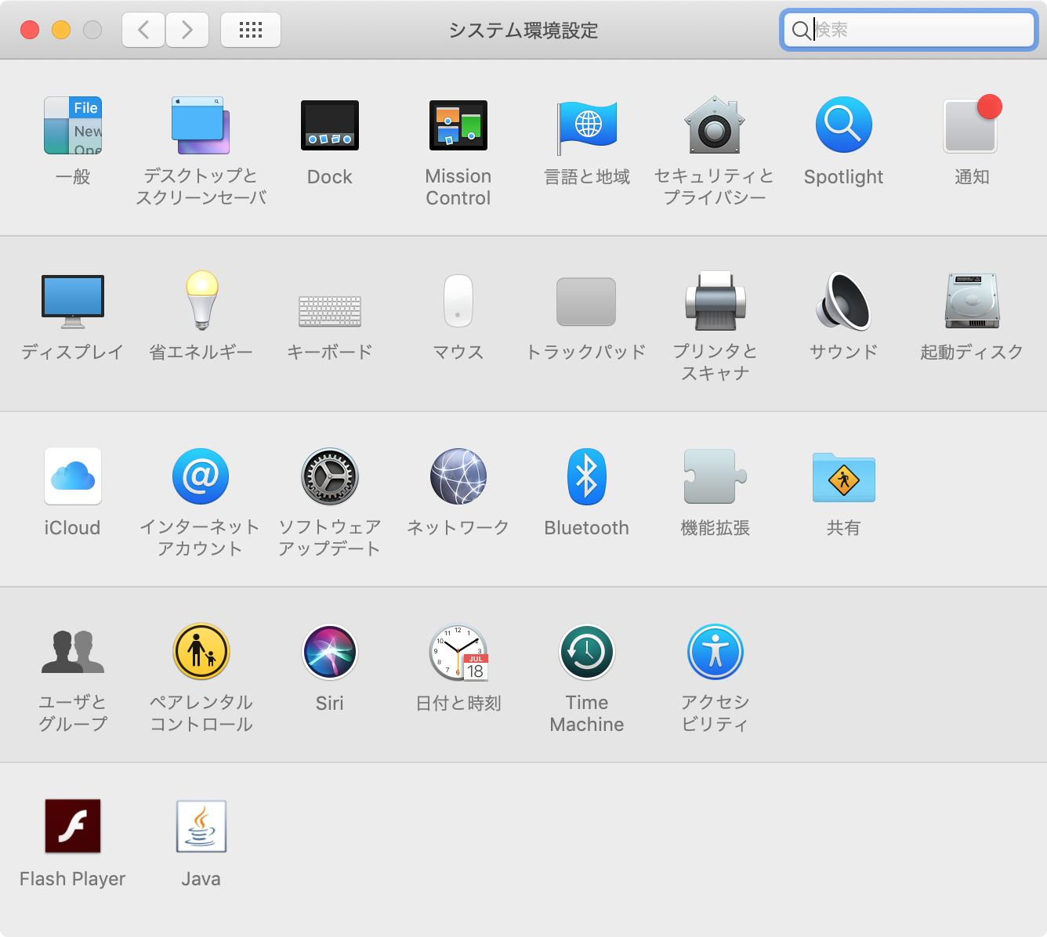Image resolution: width=1047 pixels, height=937 pixels.
Task: Open サウンド preferences
Action: tap(843, 302)
